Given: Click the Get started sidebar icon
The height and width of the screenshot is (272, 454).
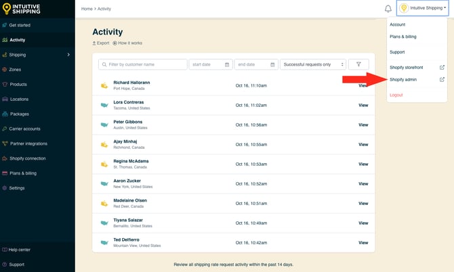Looking at the screenshot, I should (x=5, y=25).
